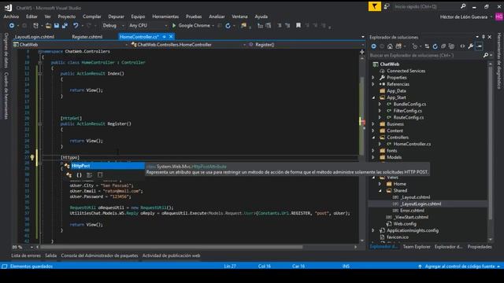Viewport: 504px width, 283px height.
Task: Click Solution Explorer Properties wrench icon
Action: [x=471, y=46]
